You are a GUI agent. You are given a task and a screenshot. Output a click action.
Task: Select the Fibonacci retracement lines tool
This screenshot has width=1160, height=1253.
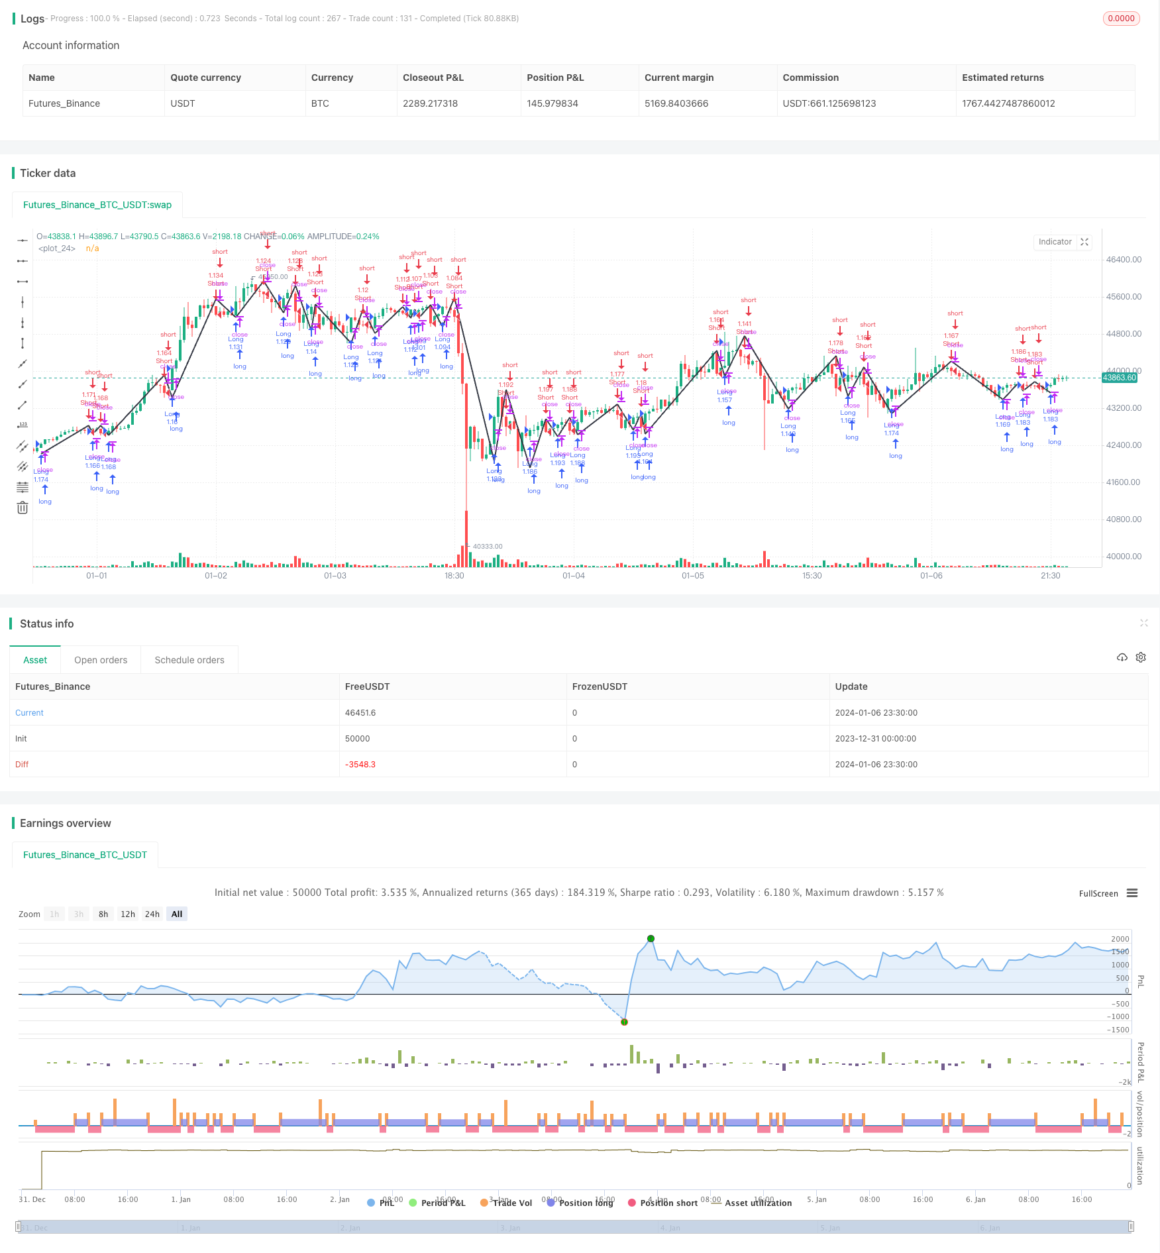[x=23, y=488]
